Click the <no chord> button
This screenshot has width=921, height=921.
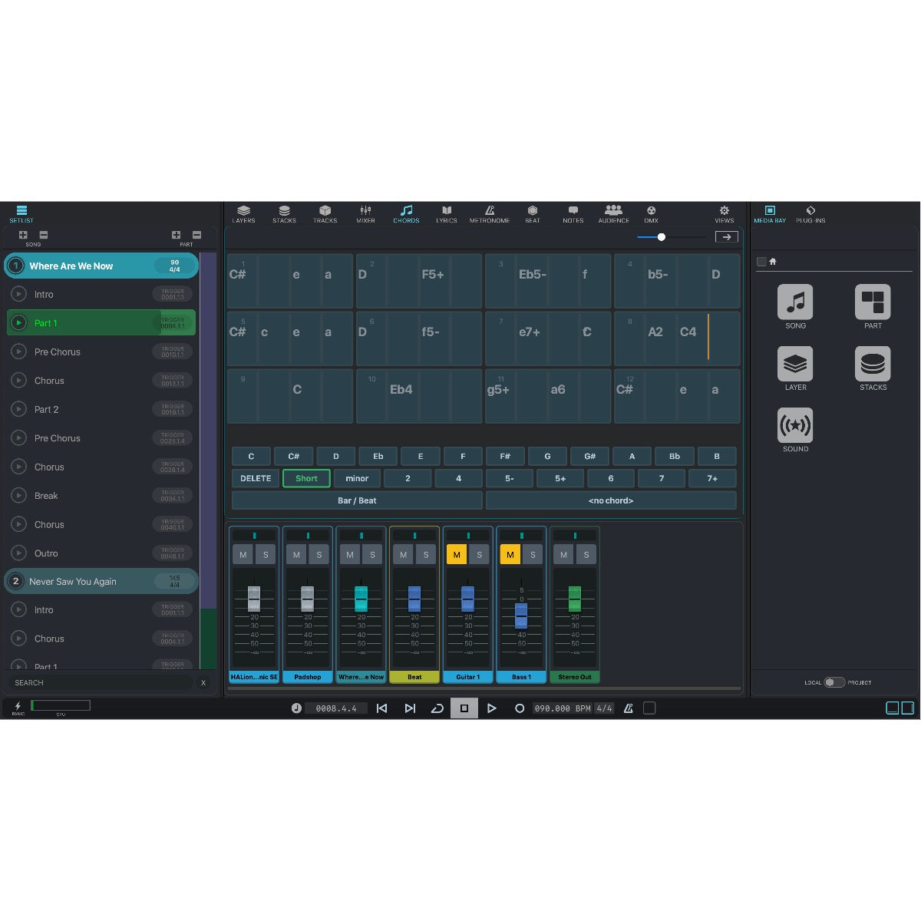(x=611, y=500)
